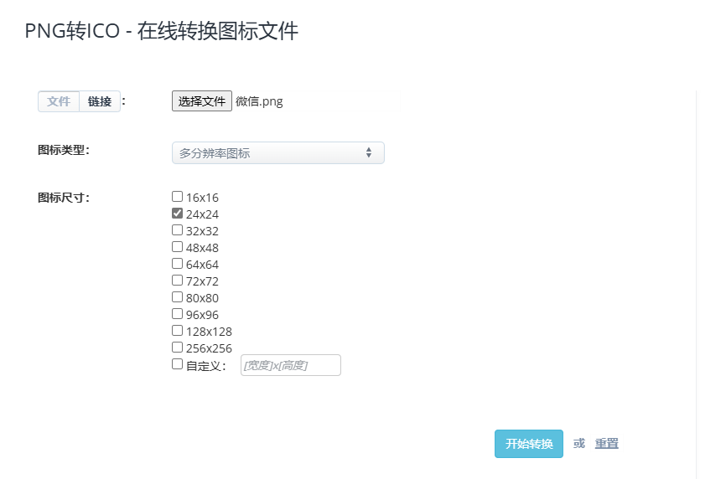The height and width of the screenshot is (479, 726).
Task: Toggle the 自定义 custom size checkbox
Action: (x=177, y=364)
